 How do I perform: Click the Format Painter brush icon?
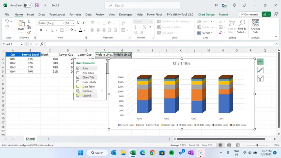29,33
